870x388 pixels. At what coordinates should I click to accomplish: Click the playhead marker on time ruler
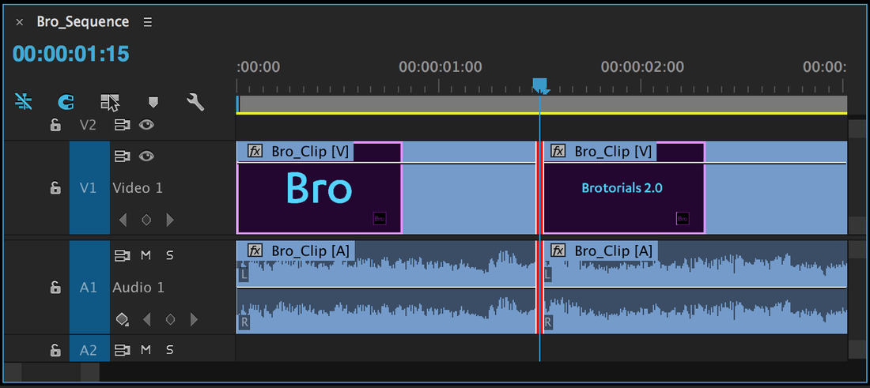(x=540, y=85)
